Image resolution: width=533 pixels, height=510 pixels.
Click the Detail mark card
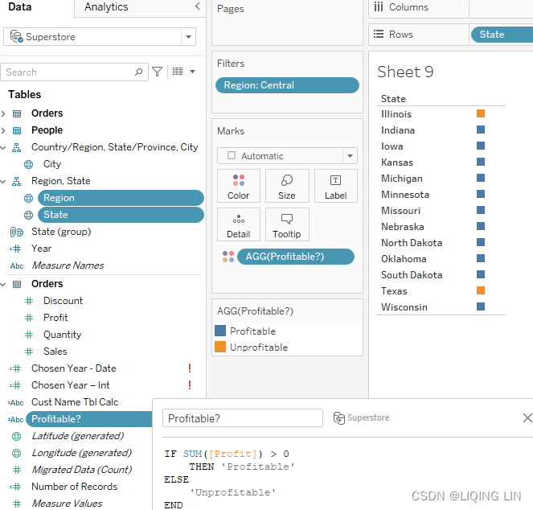coord(238,224)
